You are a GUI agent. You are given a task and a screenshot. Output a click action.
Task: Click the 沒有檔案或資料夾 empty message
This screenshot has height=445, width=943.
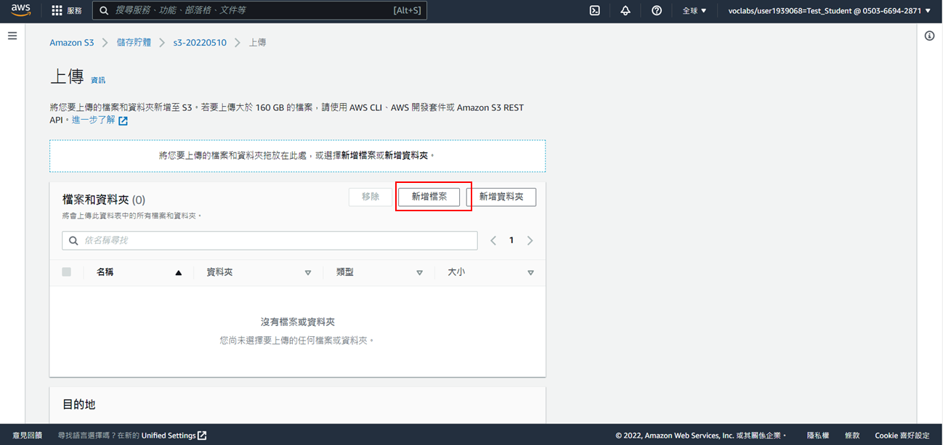[298, 322]
